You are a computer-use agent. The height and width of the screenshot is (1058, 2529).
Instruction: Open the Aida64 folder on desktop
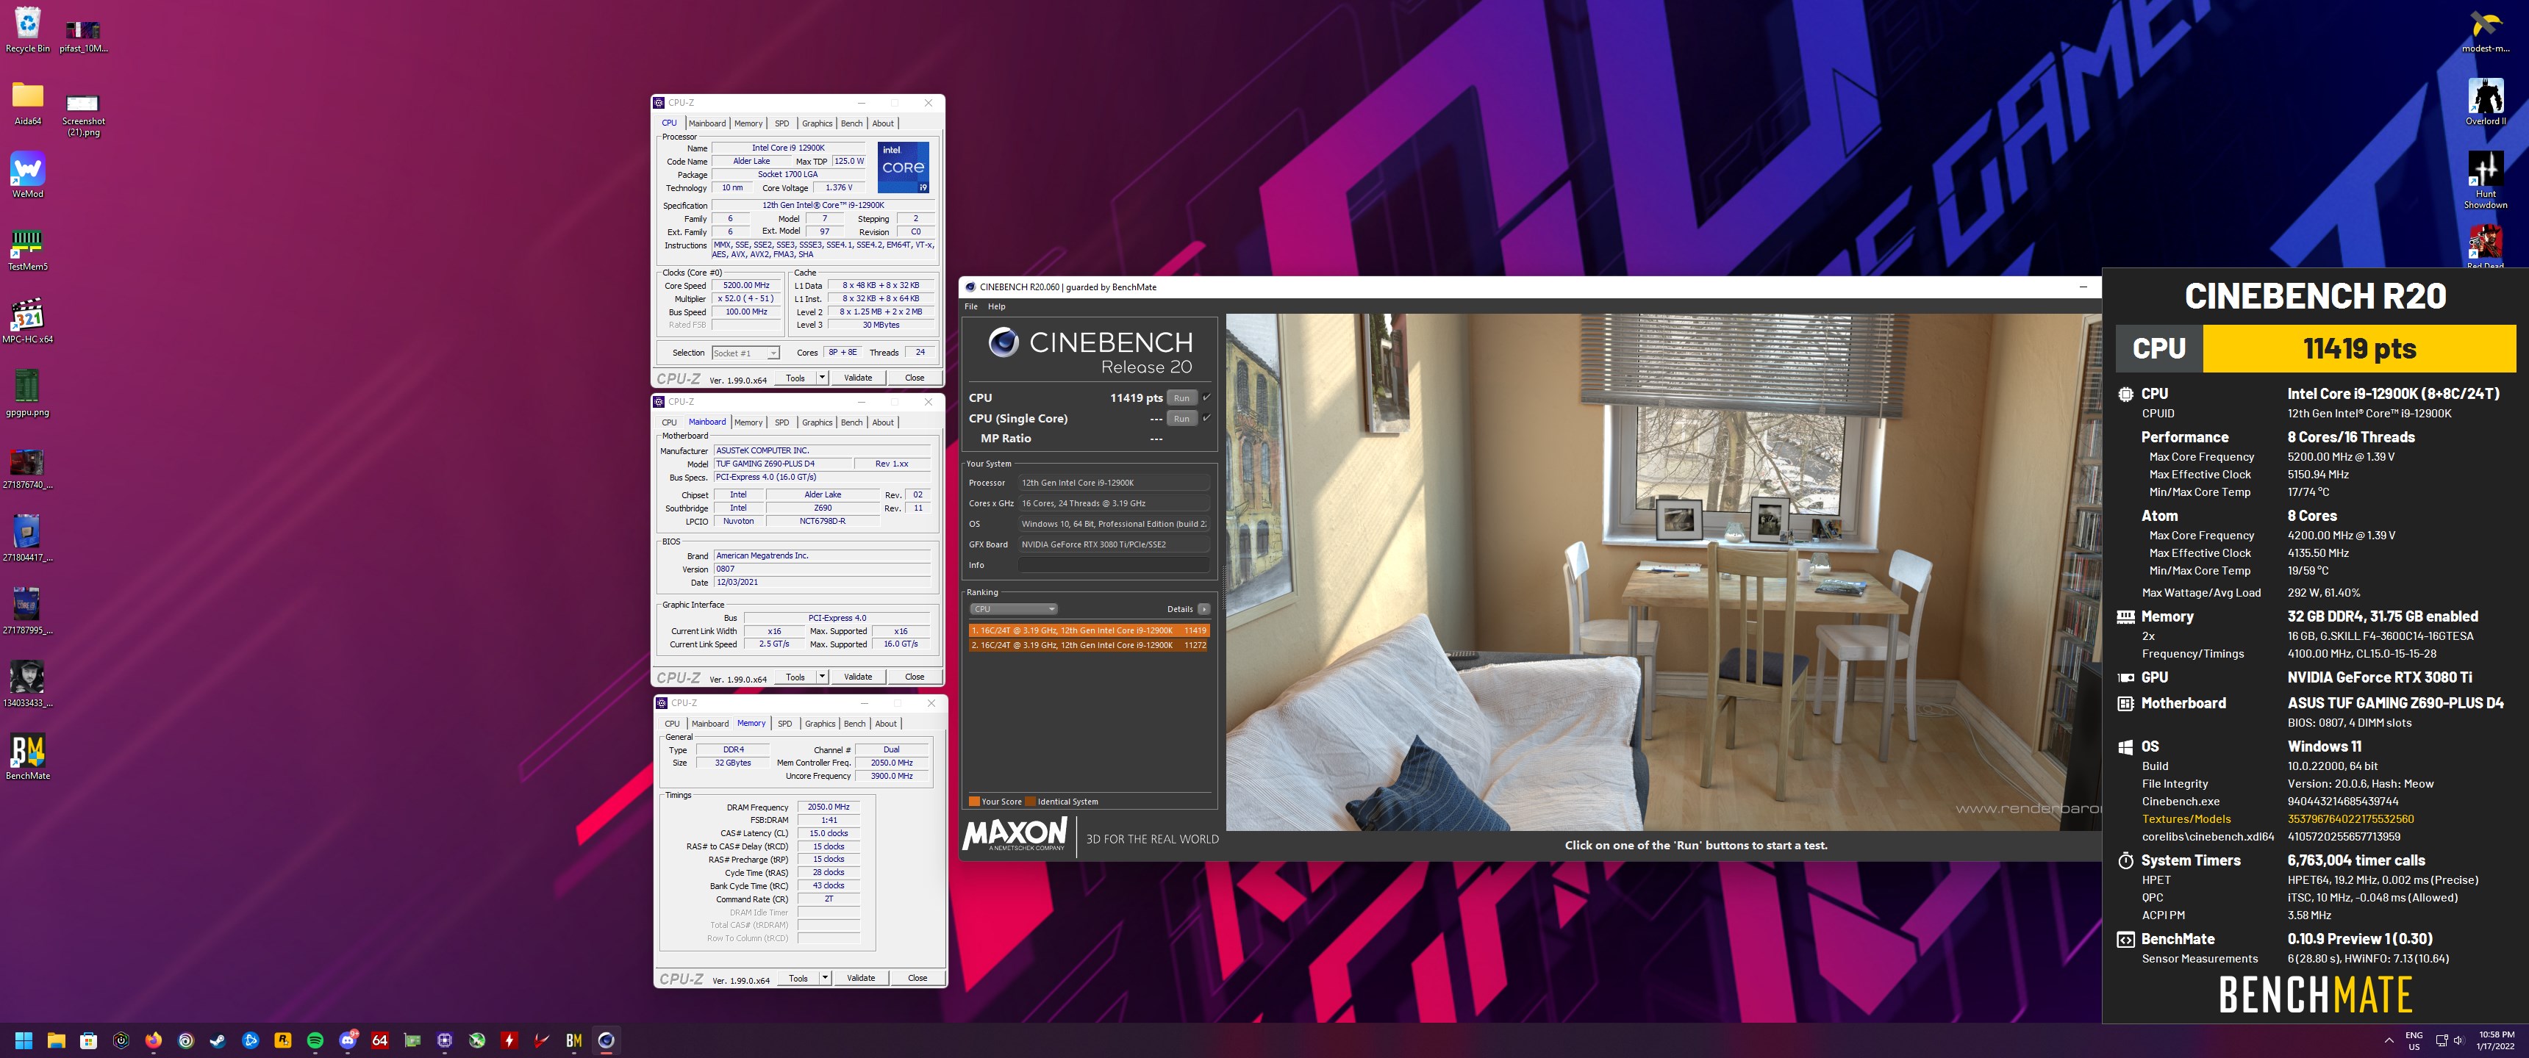pyautogui.click(x=27, y=103)
